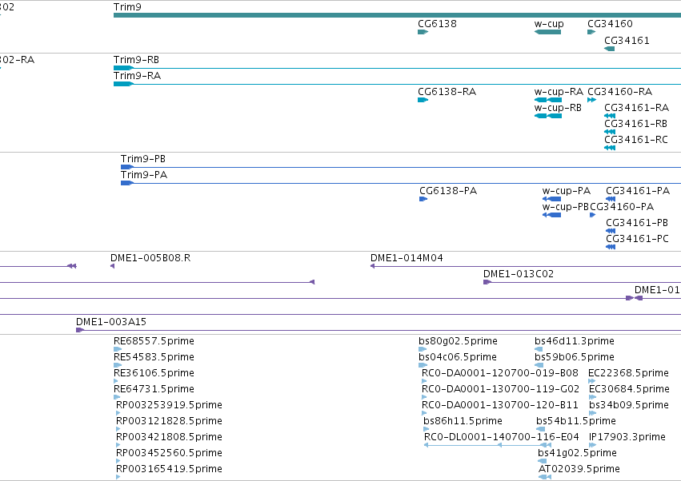Select the RP003421808.5prime EST glyph
Viewport: 681px width, 481px height.
[118, 445]
